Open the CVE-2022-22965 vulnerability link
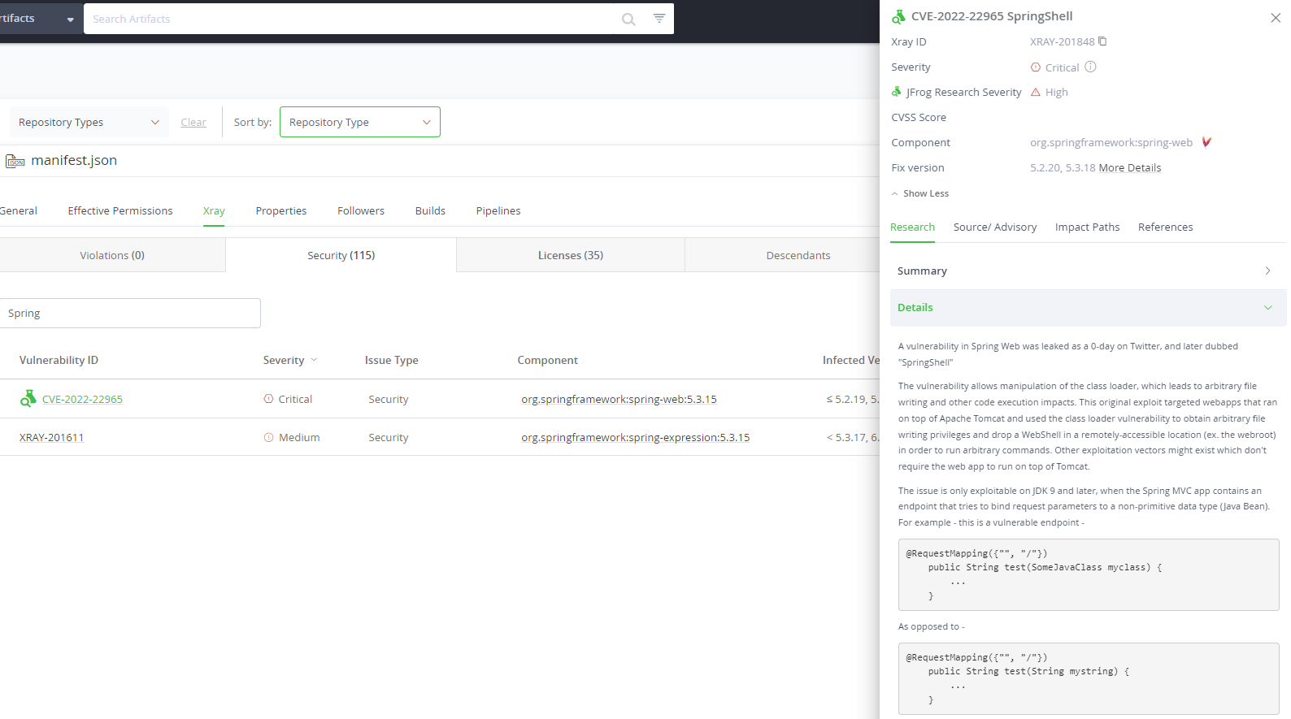The image size is (1291, 719). [82, 399]
